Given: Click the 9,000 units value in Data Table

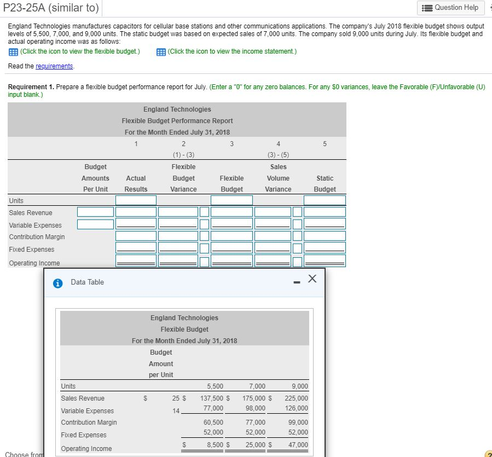Looking at the screenshot, I should coord(300,386).
